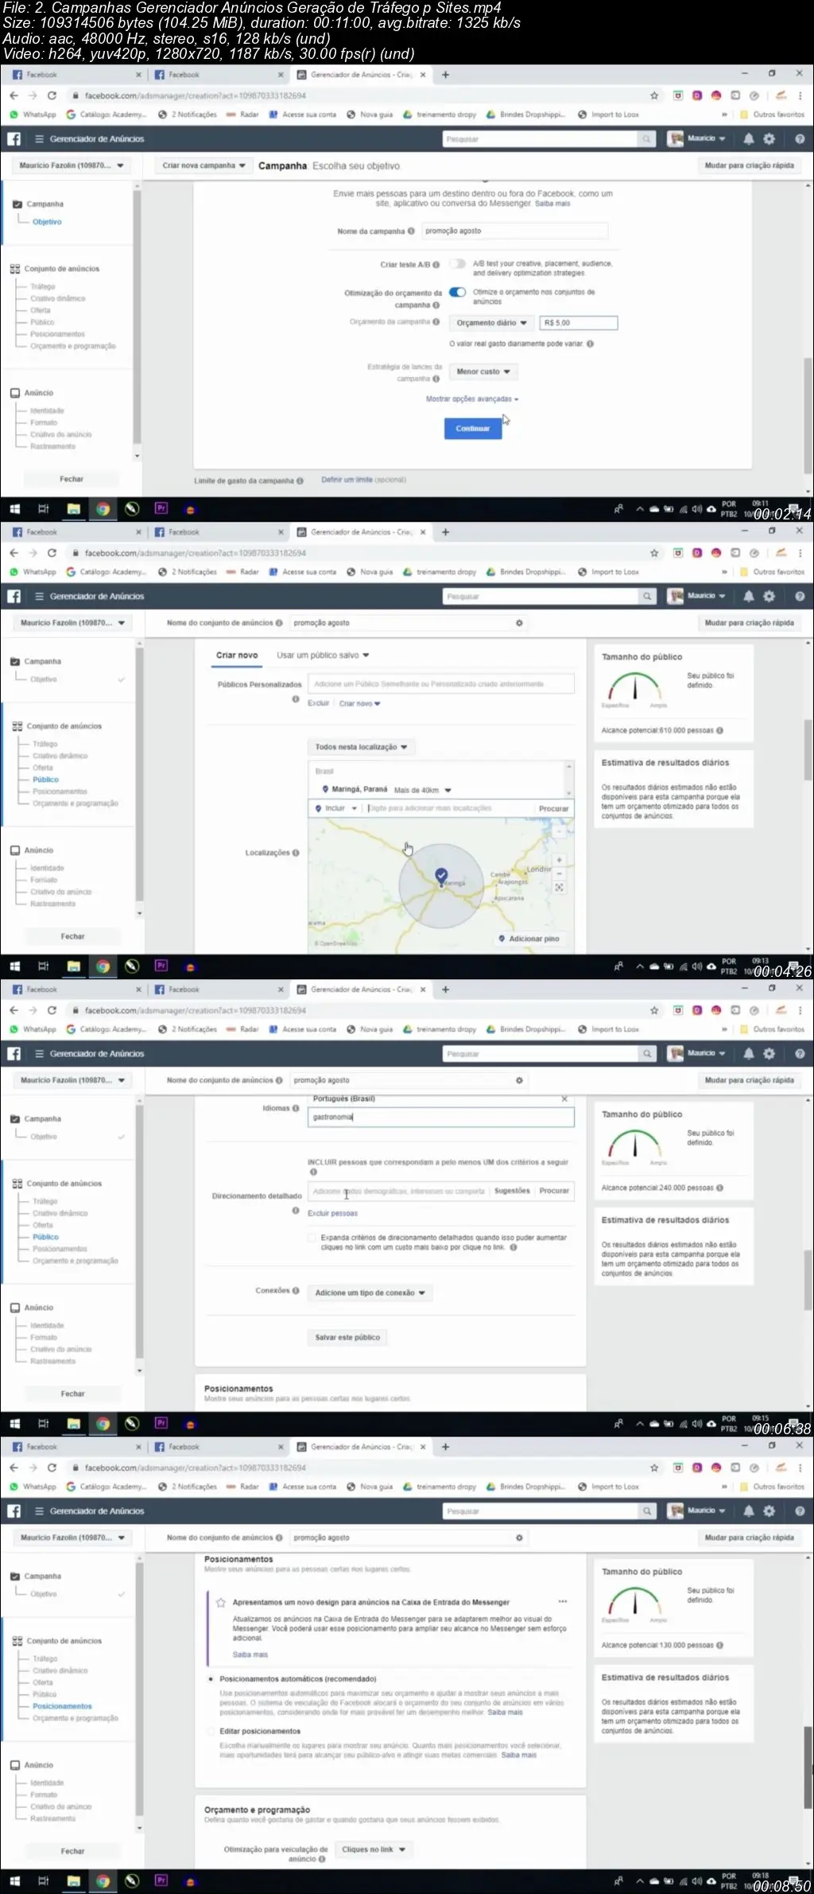Click Sugestões in the Direcionamento detalhado field

tap(512, 1191)
